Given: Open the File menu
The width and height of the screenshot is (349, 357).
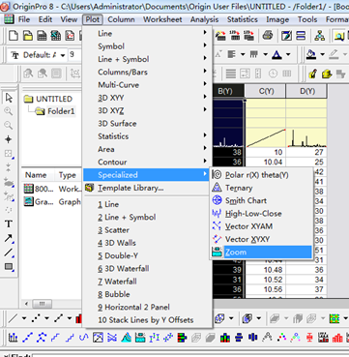Looking at the screenshot, I should pyautogui.click(x=24, y=19).
